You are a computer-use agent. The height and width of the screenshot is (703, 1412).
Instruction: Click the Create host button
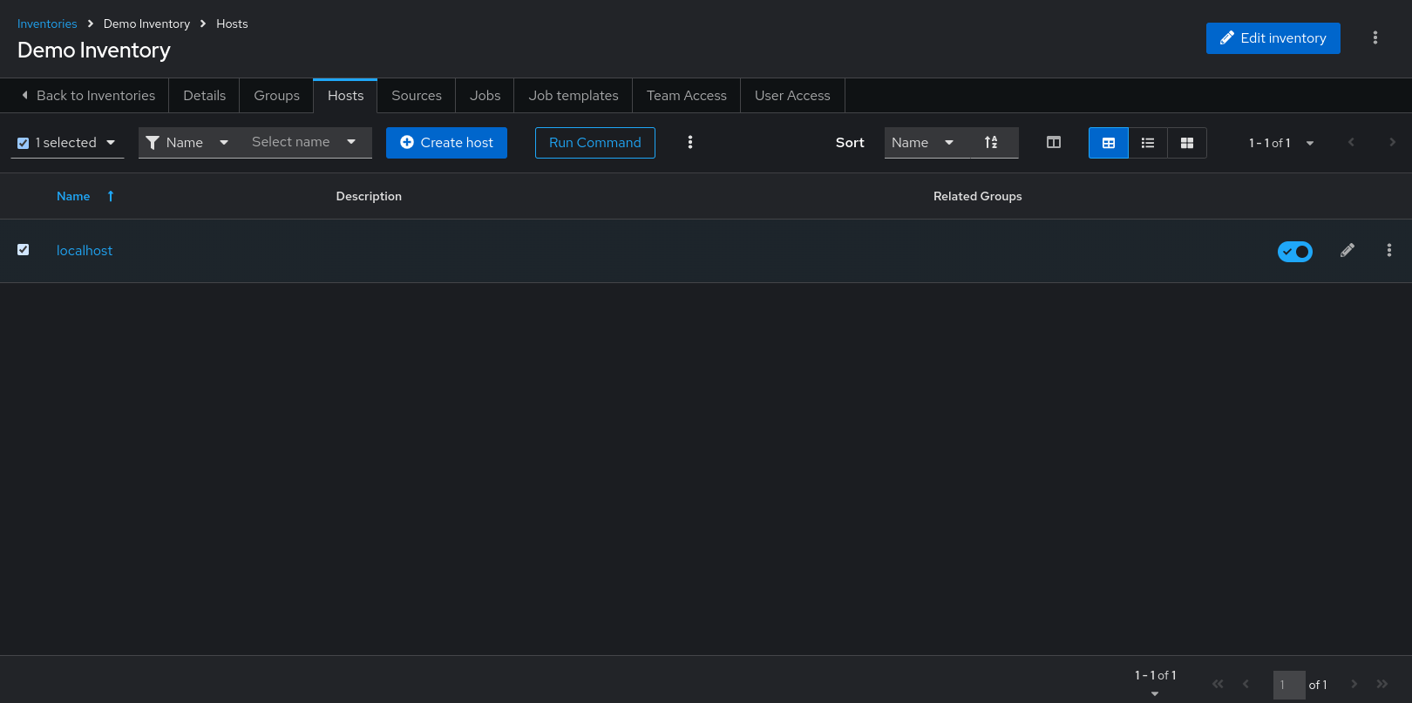[x=446, y=143]
